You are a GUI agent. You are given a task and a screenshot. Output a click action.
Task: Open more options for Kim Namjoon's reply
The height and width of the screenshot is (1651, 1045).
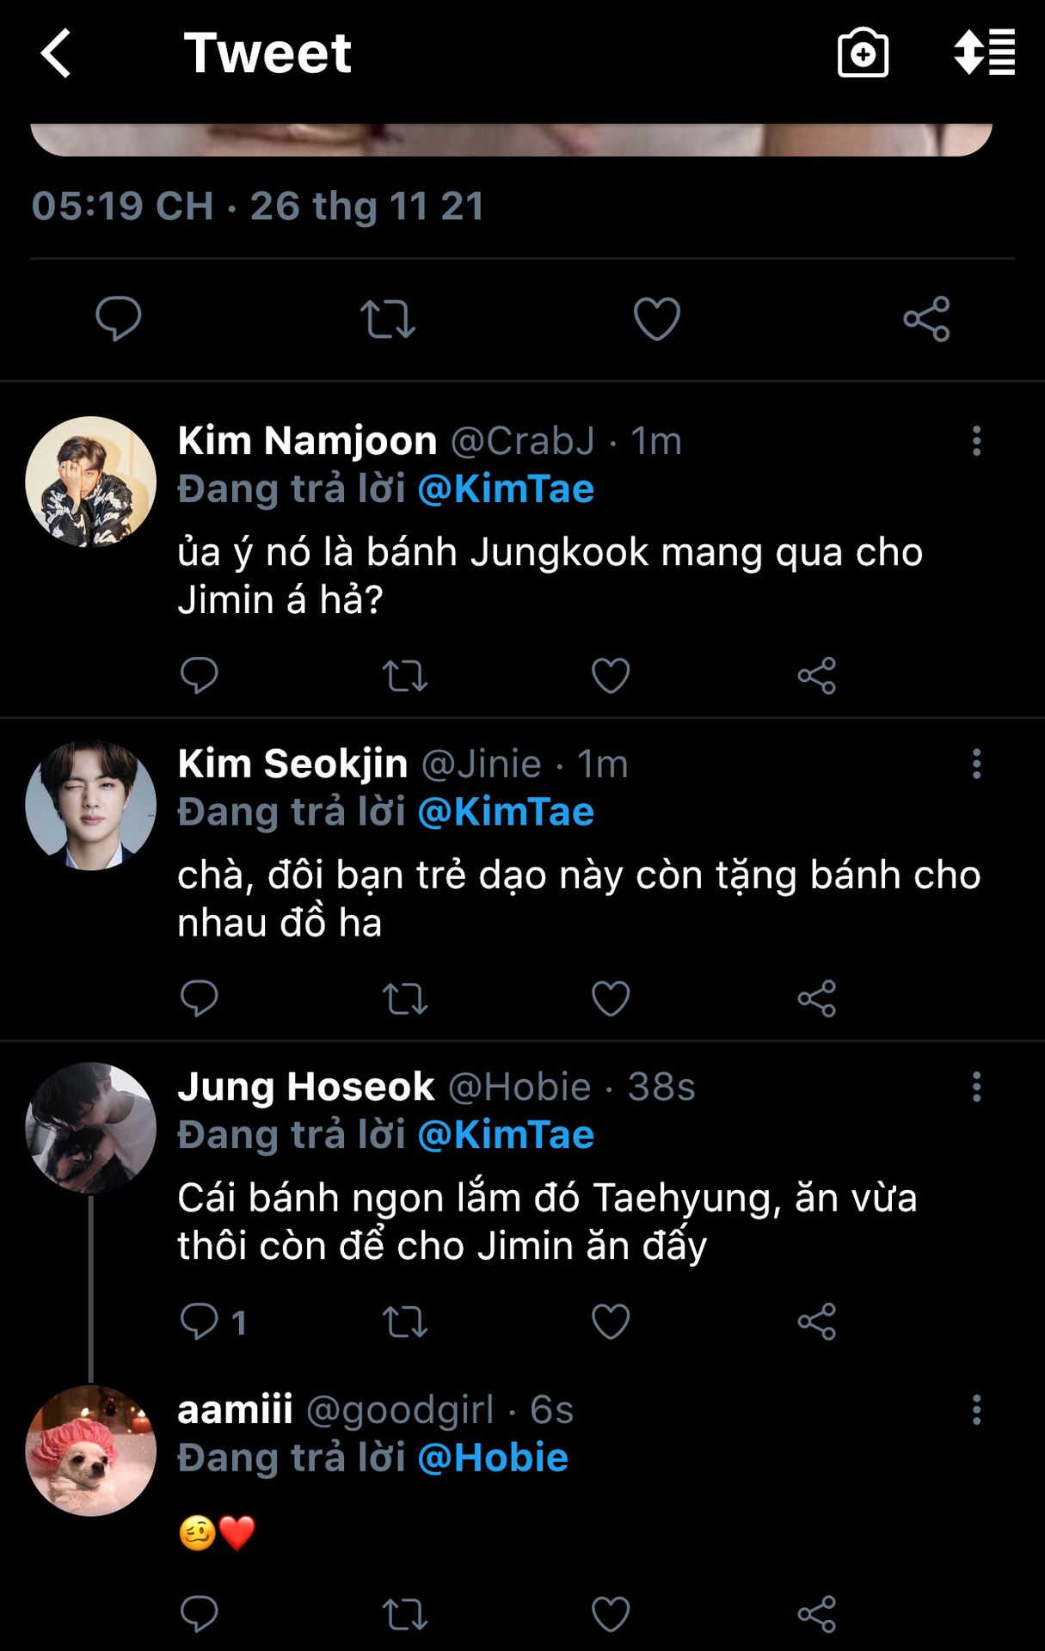[x=976, y=441]
